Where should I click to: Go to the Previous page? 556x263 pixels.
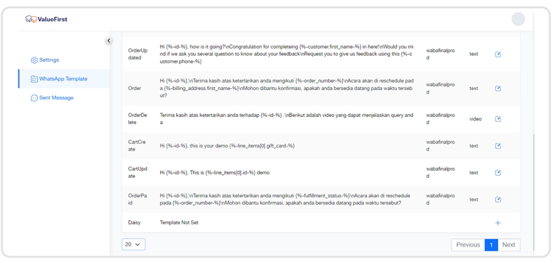(468, 245)
